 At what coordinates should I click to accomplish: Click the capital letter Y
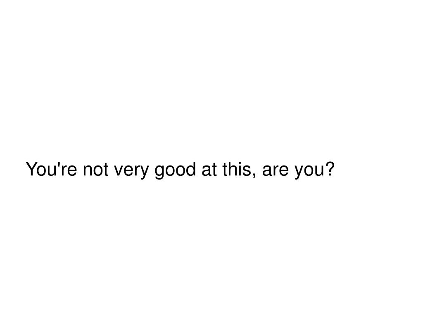point(31,169)
